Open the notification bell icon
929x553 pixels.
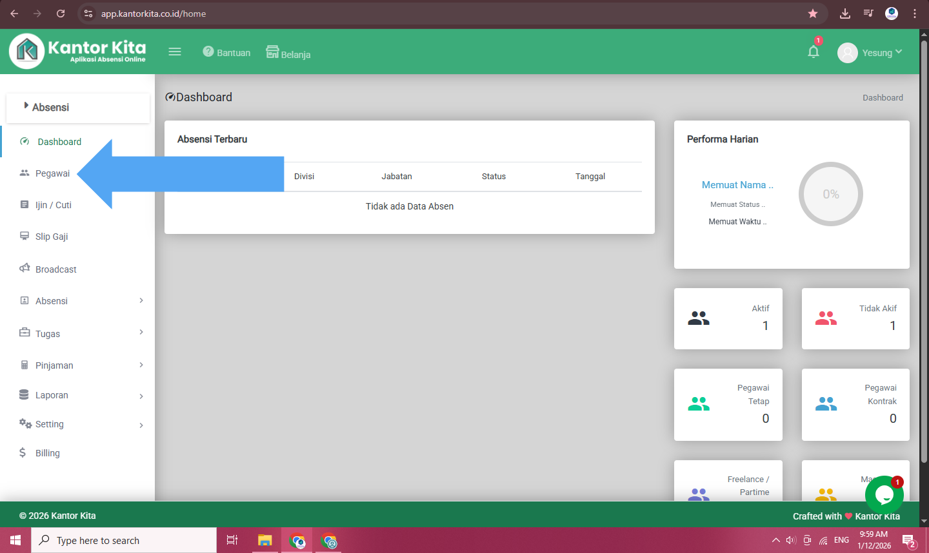tap(813, 52)
